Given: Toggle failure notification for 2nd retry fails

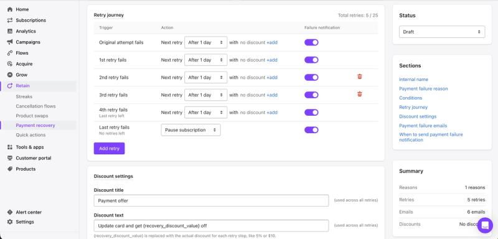Looking at the screenshot, I should click(x=311, y=77).
